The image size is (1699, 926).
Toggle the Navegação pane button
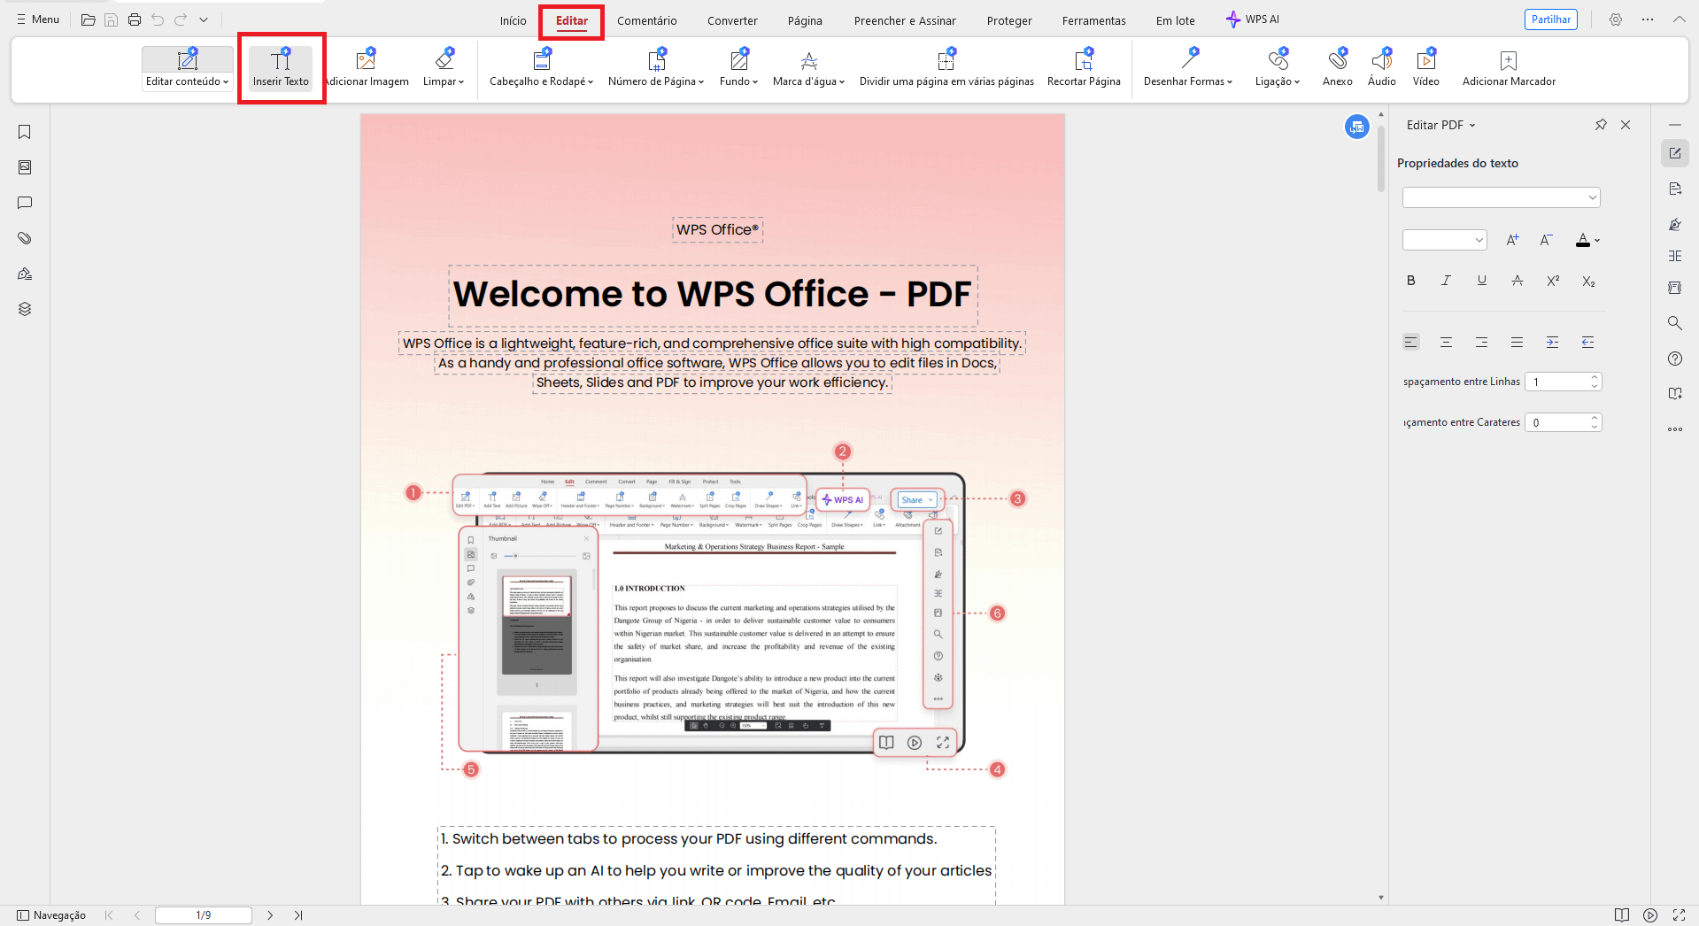point(51,915)
